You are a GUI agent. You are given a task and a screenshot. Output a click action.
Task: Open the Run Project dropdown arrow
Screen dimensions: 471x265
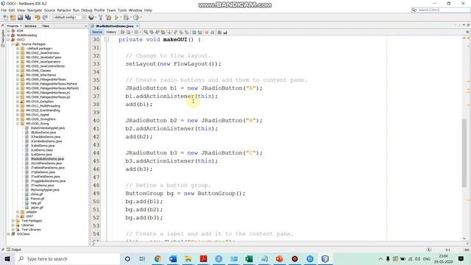pos(121,18)
